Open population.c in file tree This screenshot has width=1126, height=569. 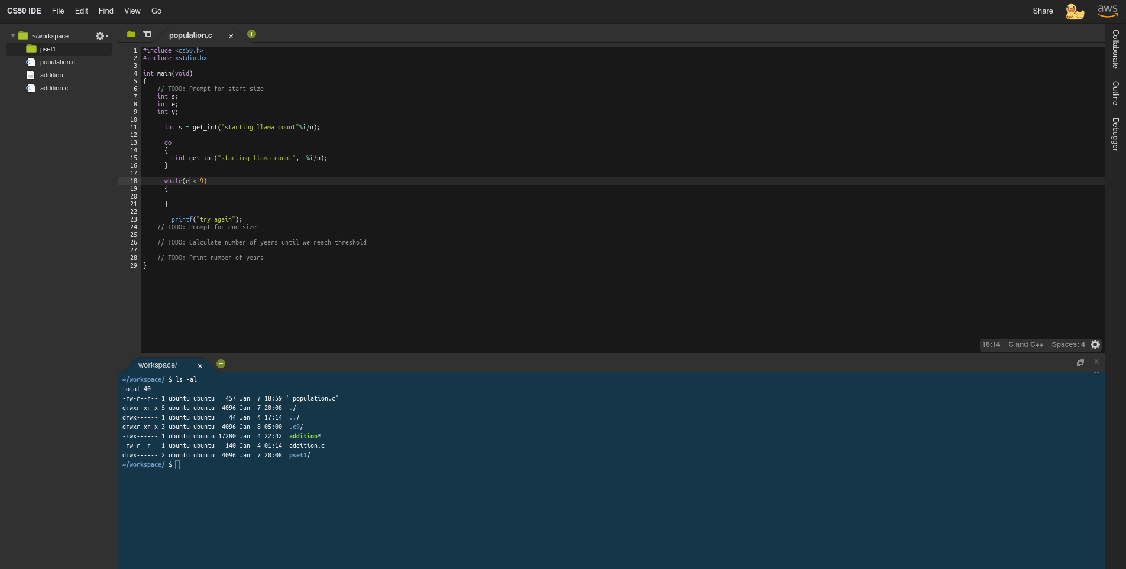click(57, 62)
